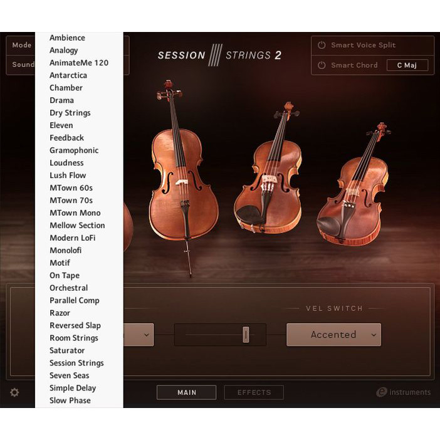Choose MTown Mono preset

click(x=75, y=212)
